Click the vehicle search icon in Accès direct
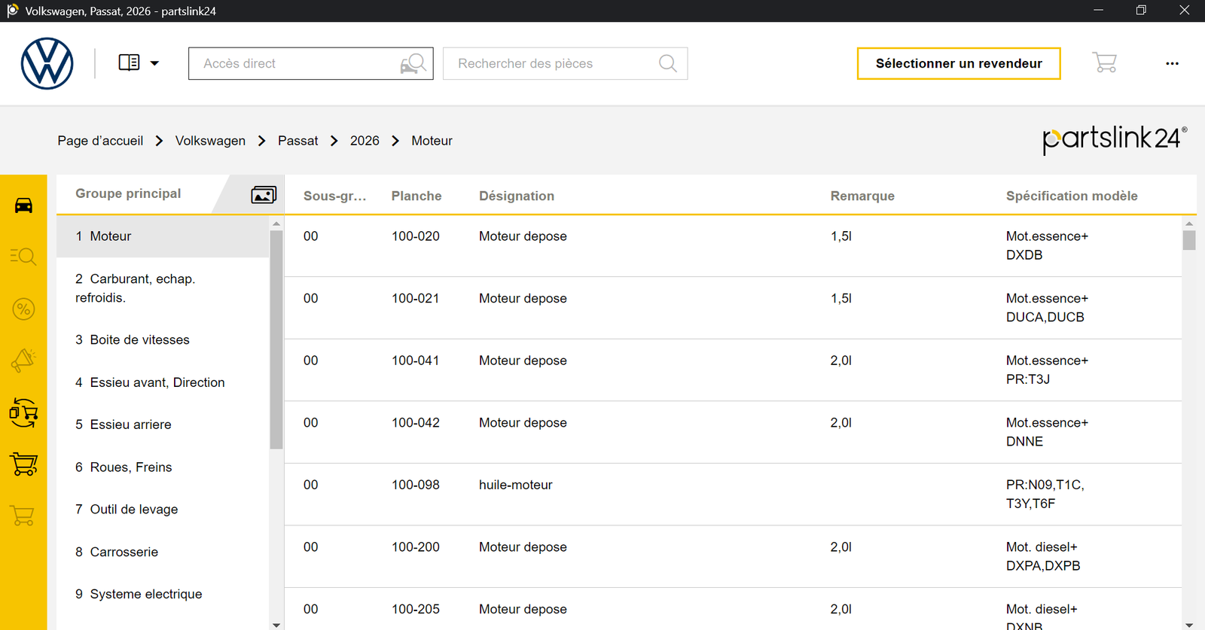 coord(413,64)
